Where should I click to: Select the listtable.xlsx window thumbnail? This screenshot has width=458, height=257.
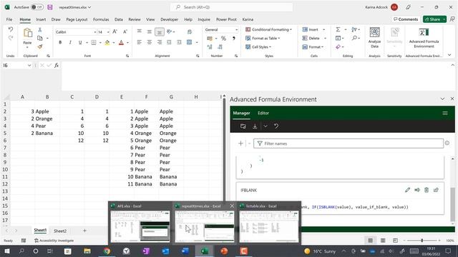click(x=269, y=223)
